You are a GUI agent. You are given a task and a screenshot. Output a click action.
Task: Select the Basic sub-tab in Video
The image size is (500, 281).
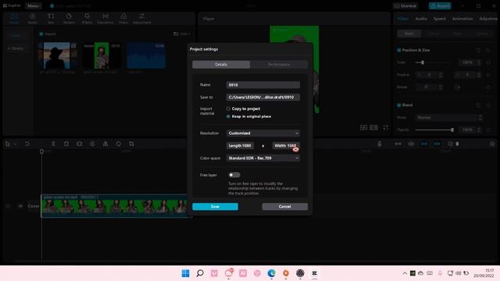pyautogui.click(x=409, y=34)
